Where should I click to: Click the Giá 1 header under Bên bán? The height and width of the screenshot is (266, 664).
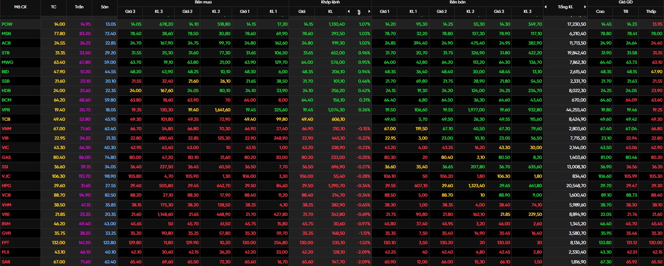[x=385, y=11]
